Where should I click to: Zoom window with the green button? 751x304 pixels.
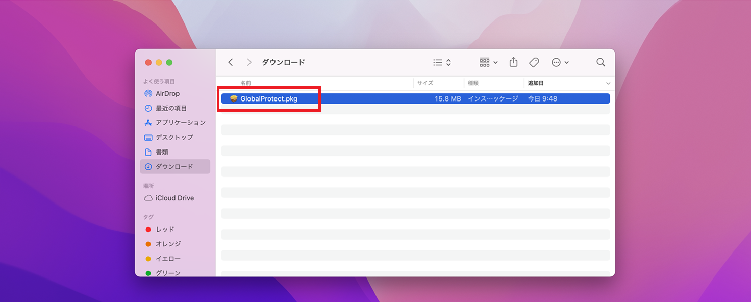[x=169, y=62]
